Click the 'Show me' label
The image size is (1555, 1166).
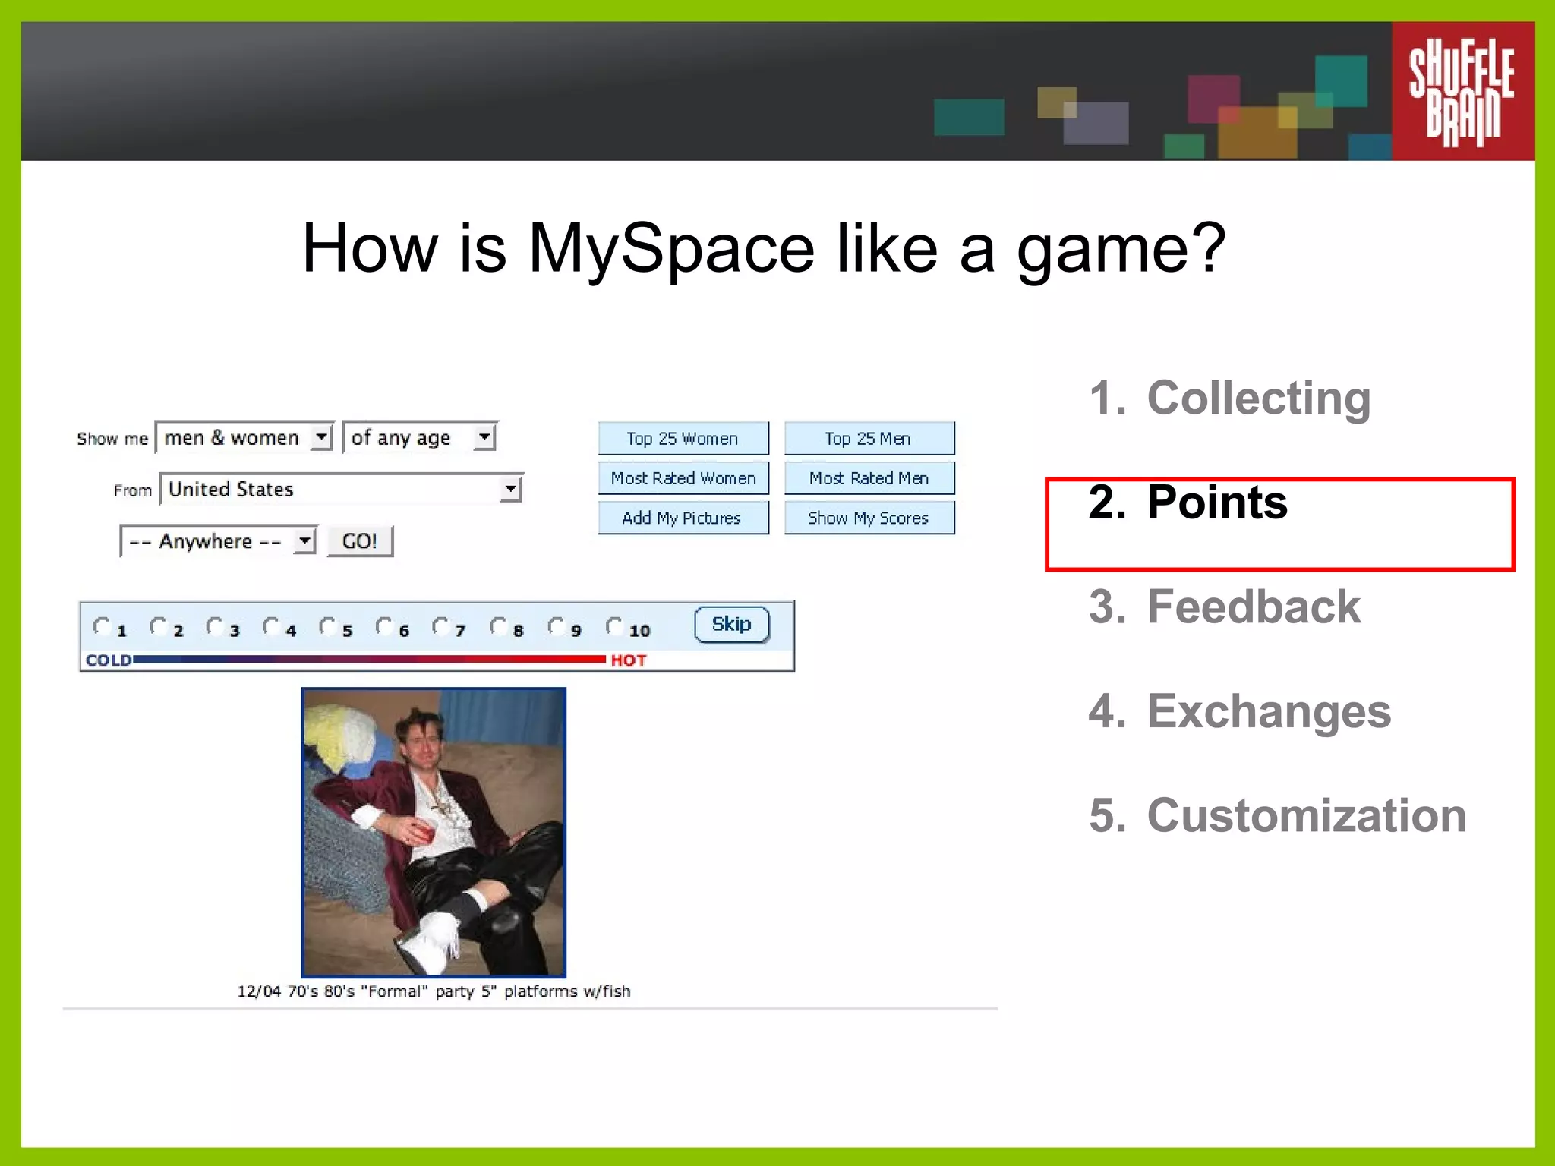point(112,439)
